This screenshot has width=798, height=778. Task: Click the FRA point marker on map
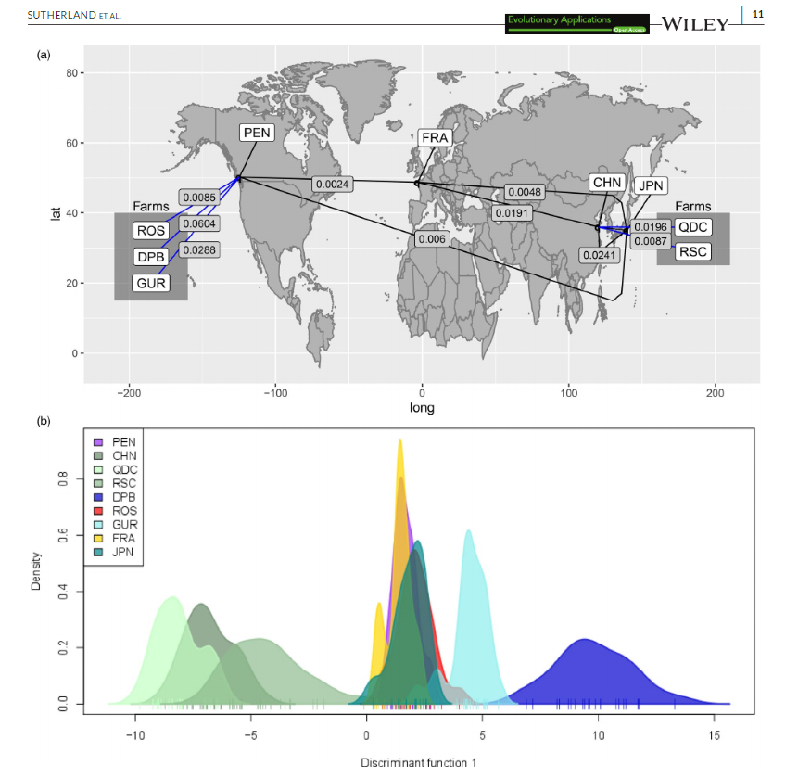coord(417,184)
